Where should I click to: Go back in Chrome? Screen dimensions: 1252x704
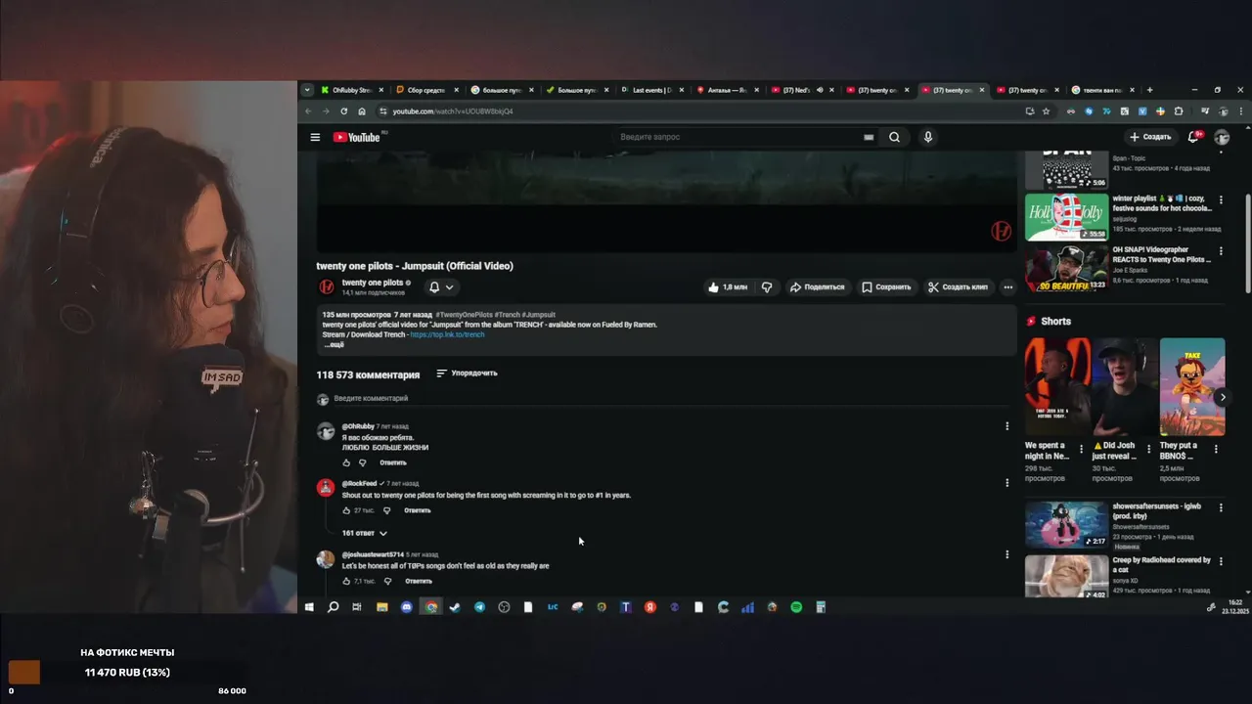[308, 111]
